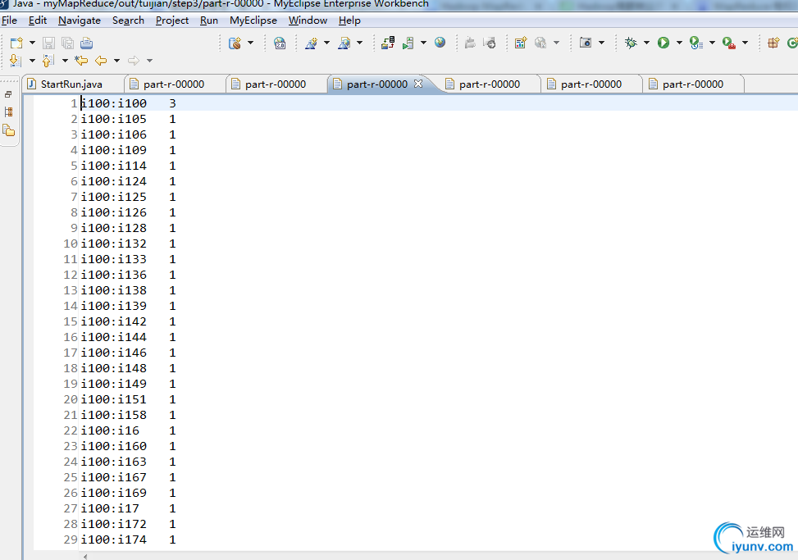798x560 pixels.
Task: Open the Package Explorer icon in left sidebar
Action: [x=9, y=130]
